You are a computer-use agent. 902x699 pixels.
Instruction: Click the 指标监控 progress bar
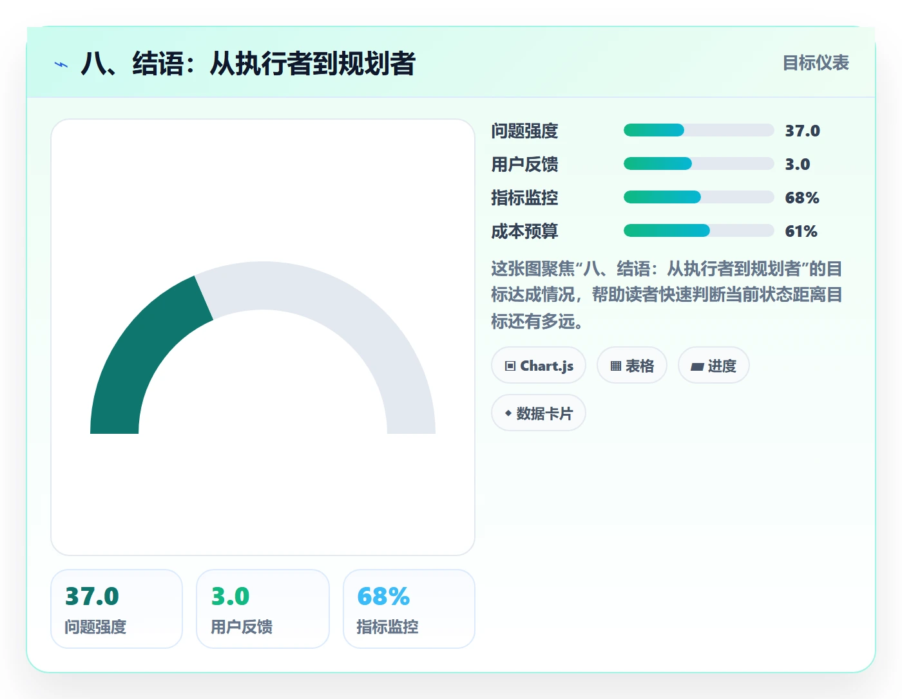click(698, 197)
